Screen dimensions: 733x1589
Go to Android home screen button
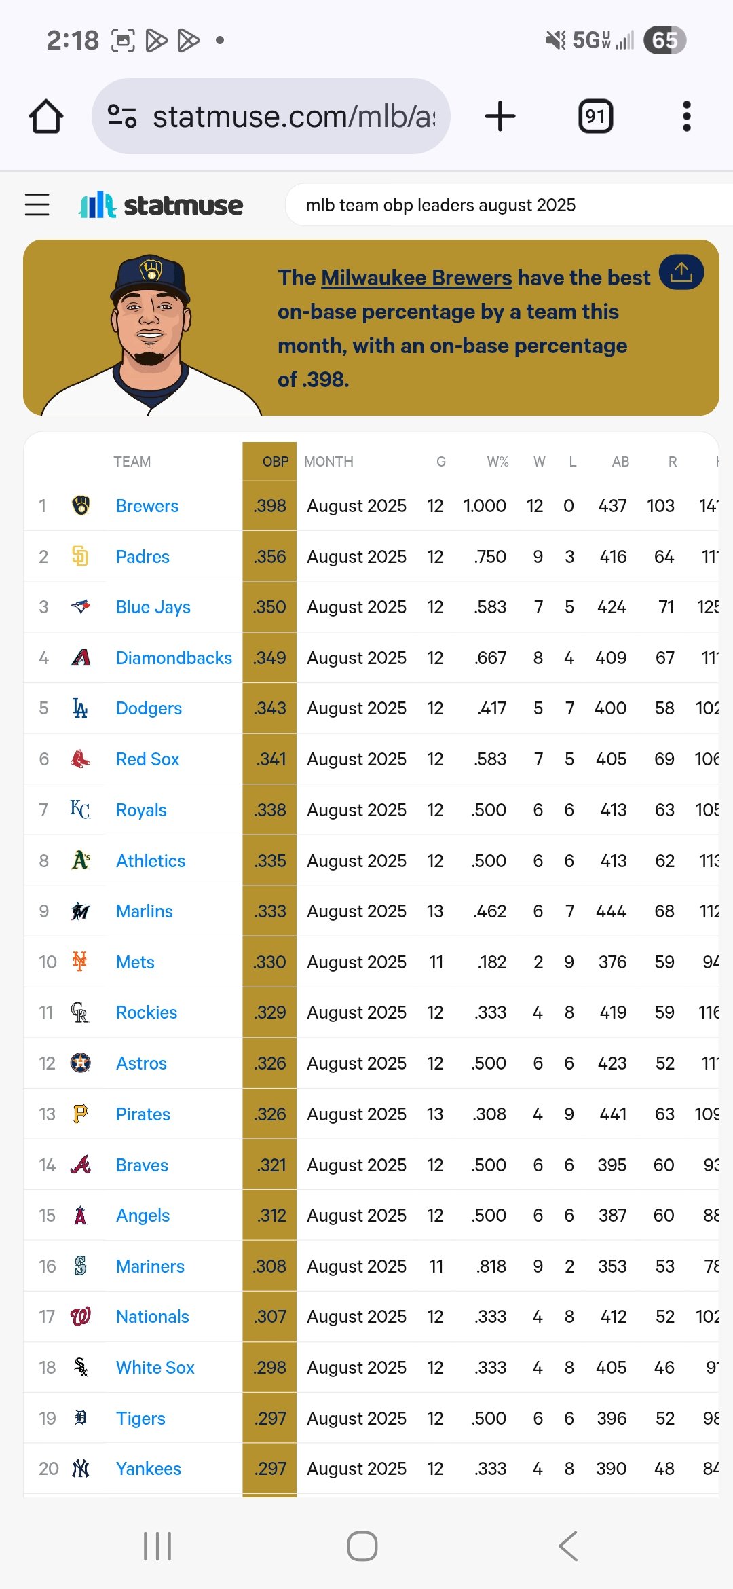coord(362,1546)
